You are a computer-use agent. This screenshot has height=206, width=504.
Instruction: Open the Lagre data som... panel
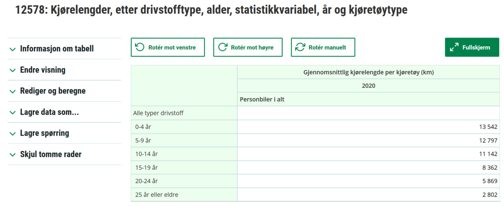pos(49,112)
